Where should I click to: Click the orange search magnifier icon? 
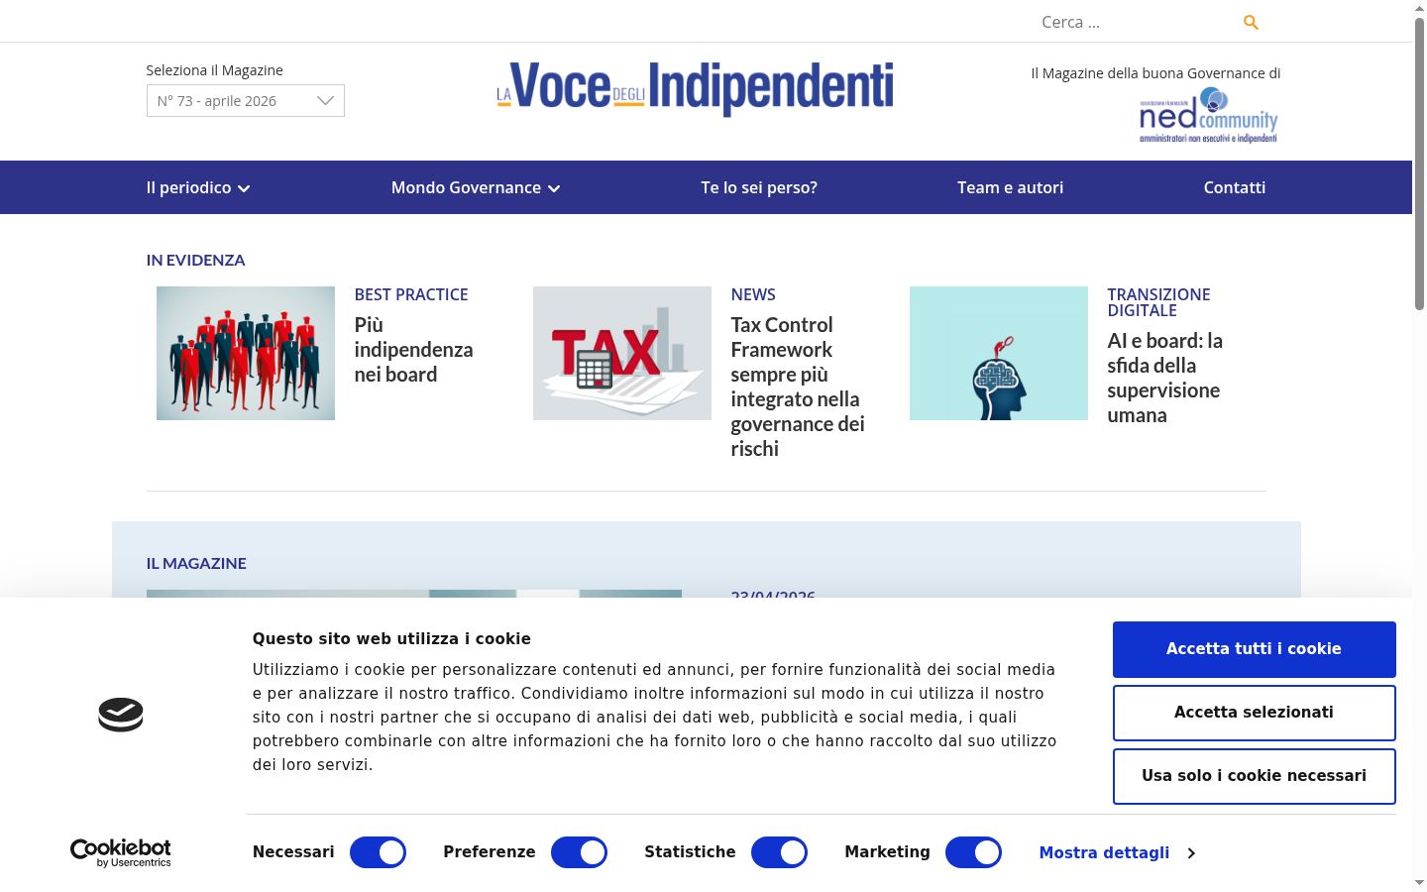pyautogui.click(x=1251, y=22)
